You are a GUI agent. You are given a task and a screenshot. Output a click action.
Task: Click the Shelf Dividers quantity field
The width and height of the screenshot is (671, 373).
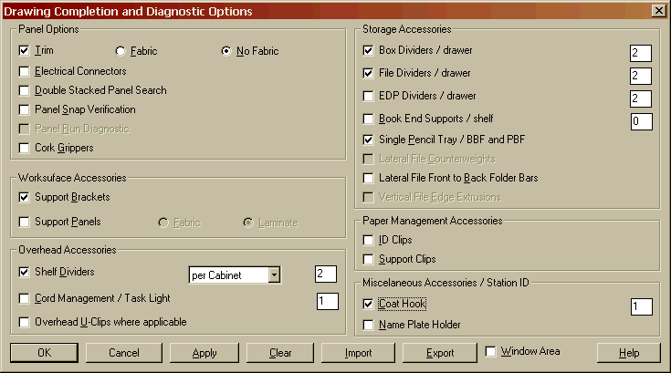coord(326,274)
